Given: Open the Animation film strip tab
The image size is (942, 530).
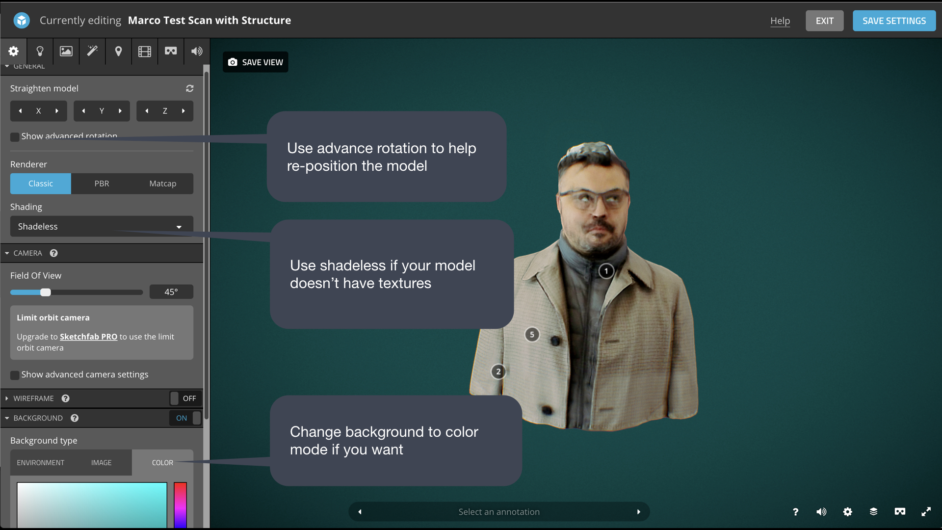Looking at the screenshot, I should click(144, 51).
